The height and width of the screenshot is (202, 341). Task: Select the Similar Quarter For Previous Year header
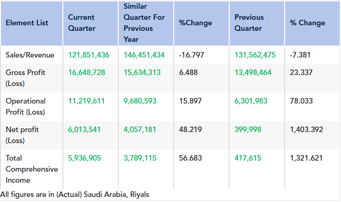pos(138,23)
